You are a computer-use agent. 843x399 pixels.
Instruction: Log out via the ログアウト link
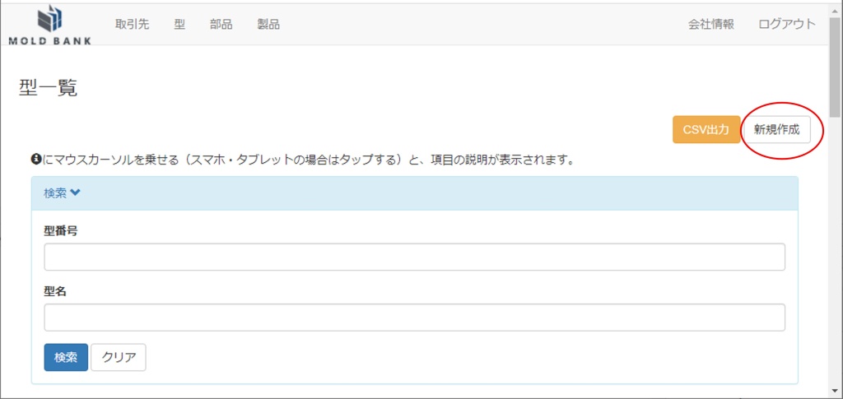point(786,24)
